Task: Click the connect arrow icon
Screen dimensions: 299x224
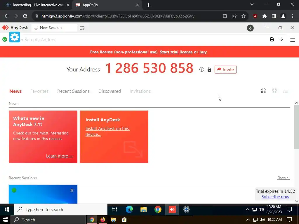Action: pos(281,39)
